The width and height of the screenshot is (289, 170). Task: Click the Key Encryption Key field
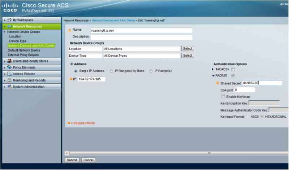(x=264, y=103)
